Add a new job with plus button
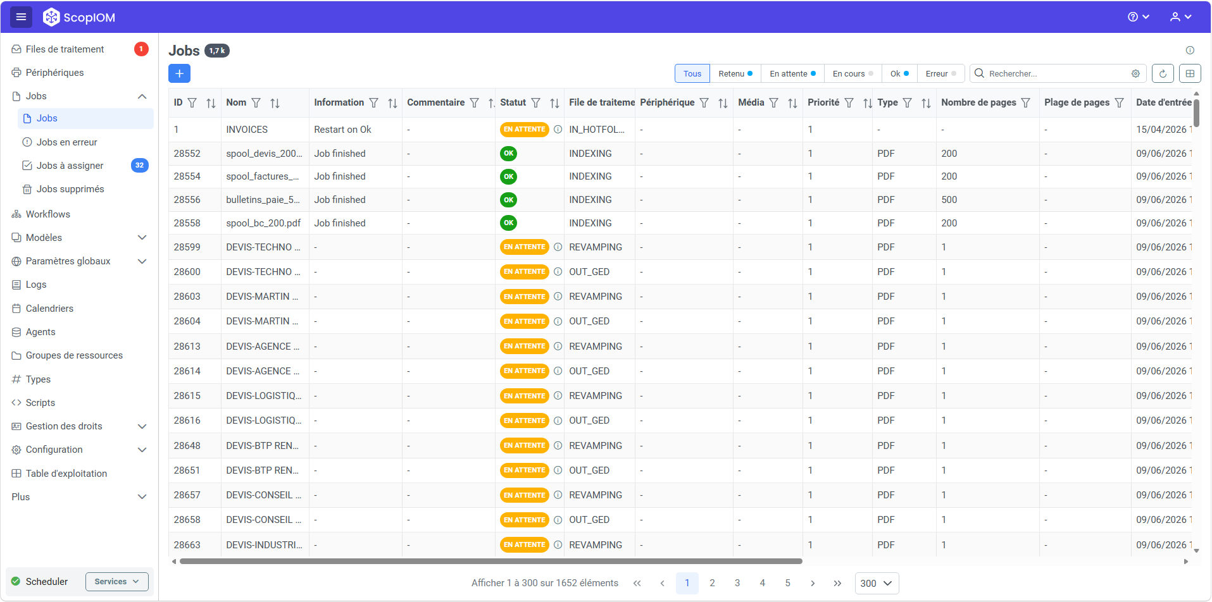The height and width of the screenshot is (602, 1212). coord(179,73)
